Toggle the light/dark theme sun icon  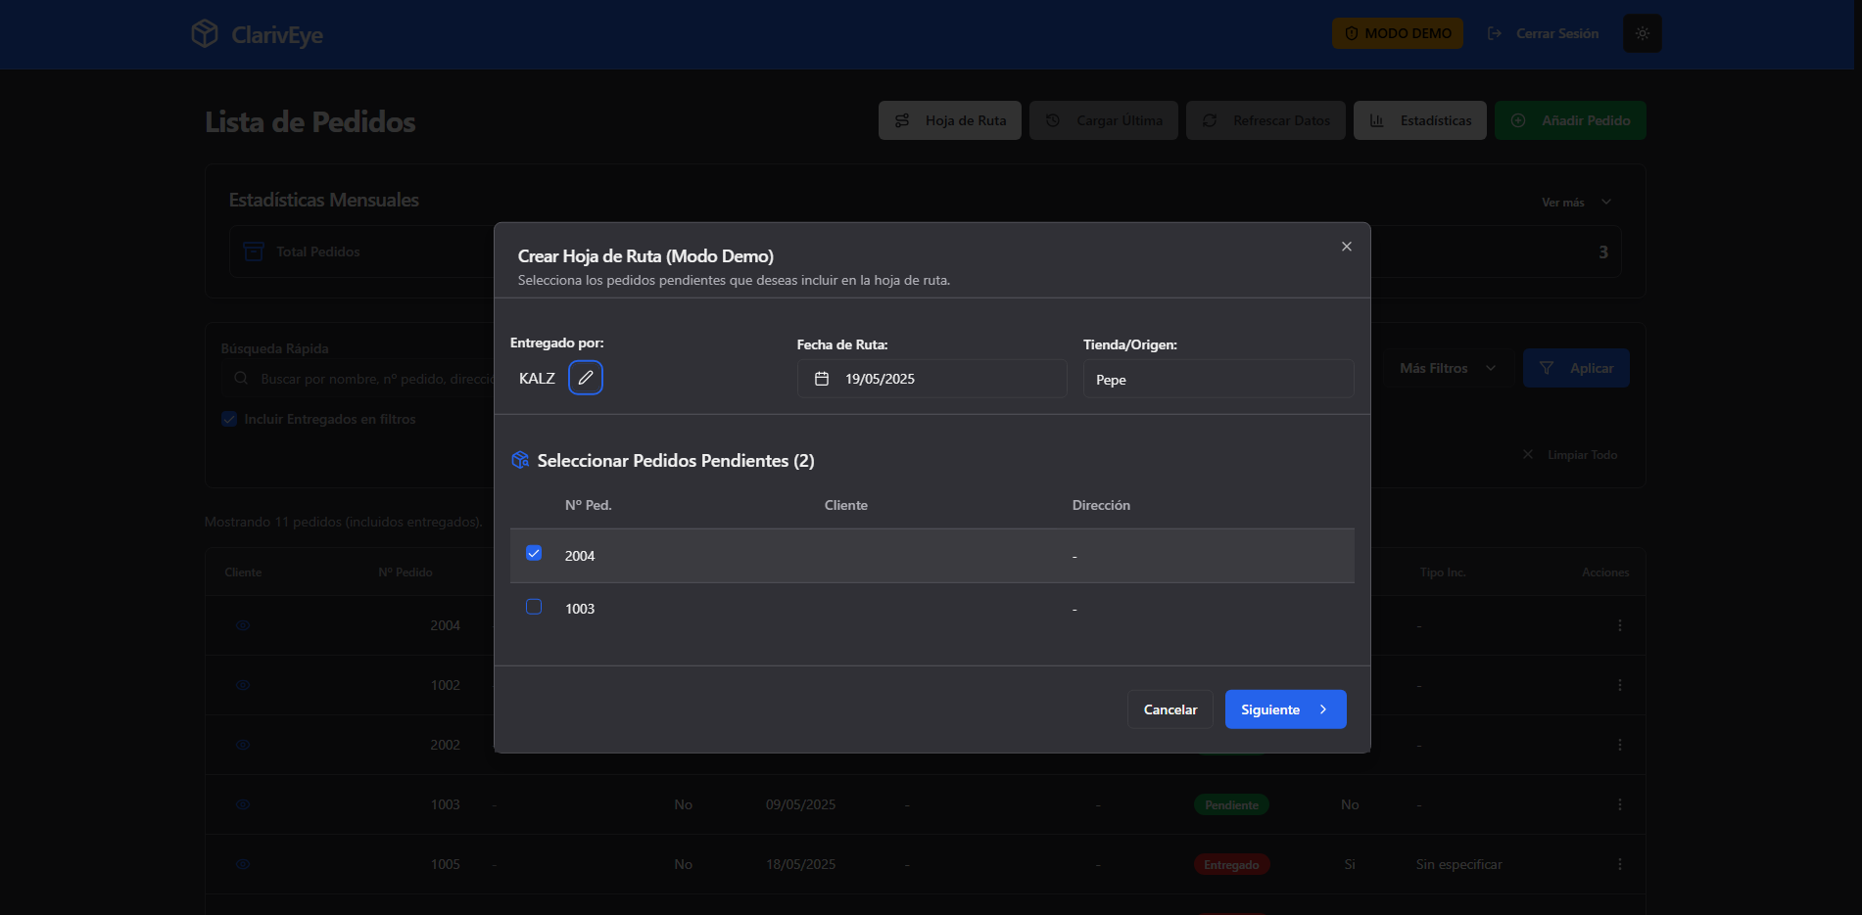1642,33
